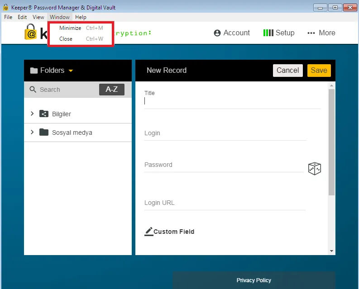Click the record form scrollbar thumb
This screenshot has height=289, width=359.
(x=331, y=142)
